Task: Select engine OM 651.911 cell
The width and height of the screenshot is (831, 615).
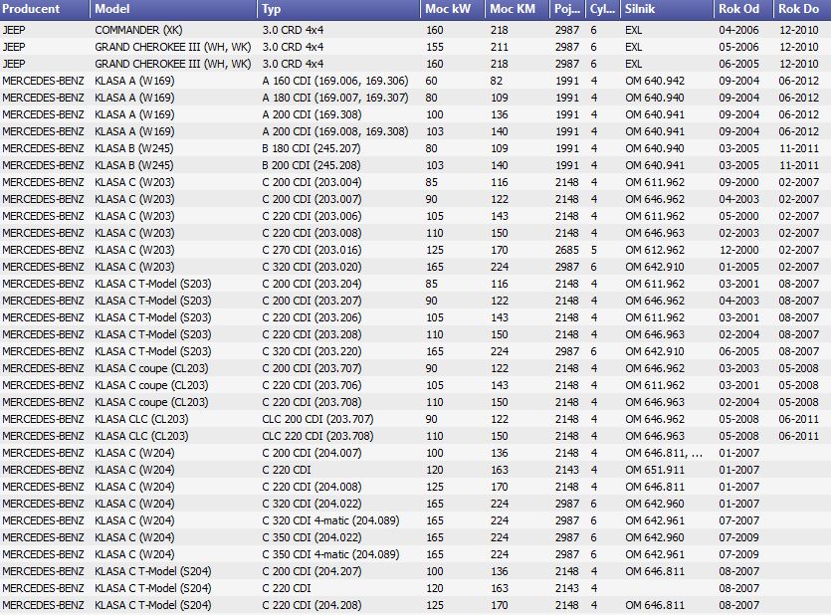Action: pos(655,471)
